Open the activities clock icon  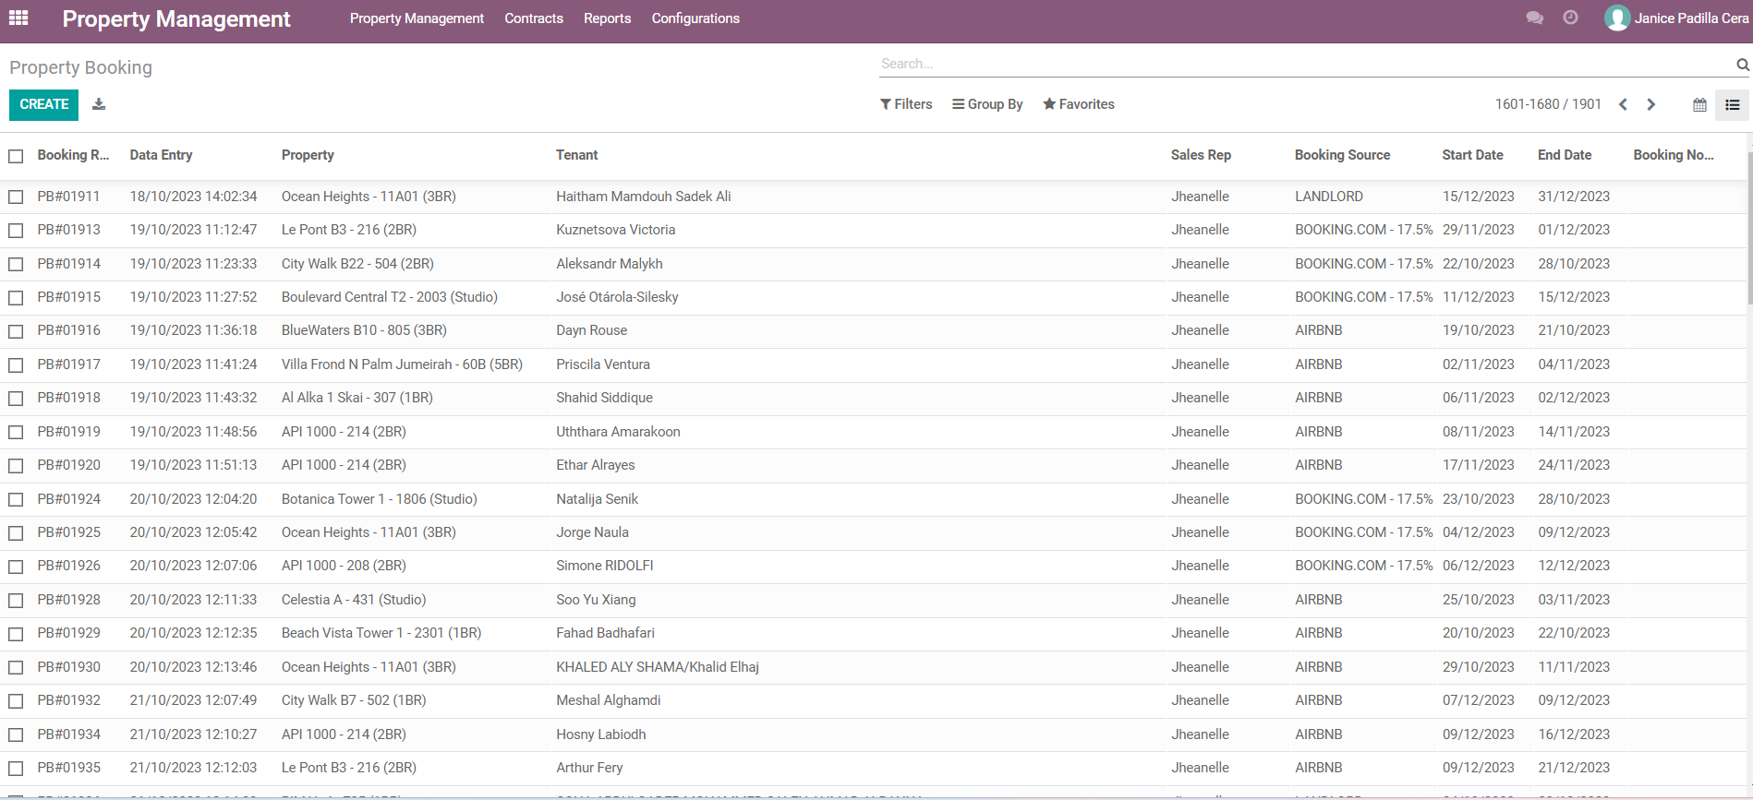point(1570,18)
